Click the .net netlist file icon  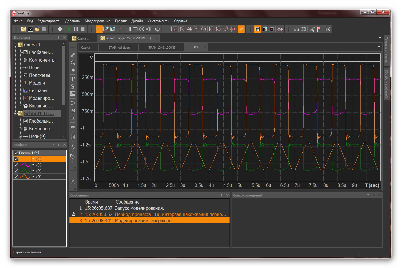point(30,29)
